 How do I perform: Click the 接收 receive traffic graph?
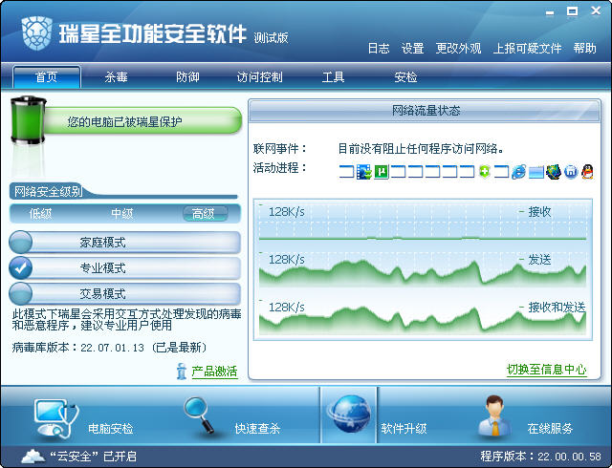tap(423, 222)
